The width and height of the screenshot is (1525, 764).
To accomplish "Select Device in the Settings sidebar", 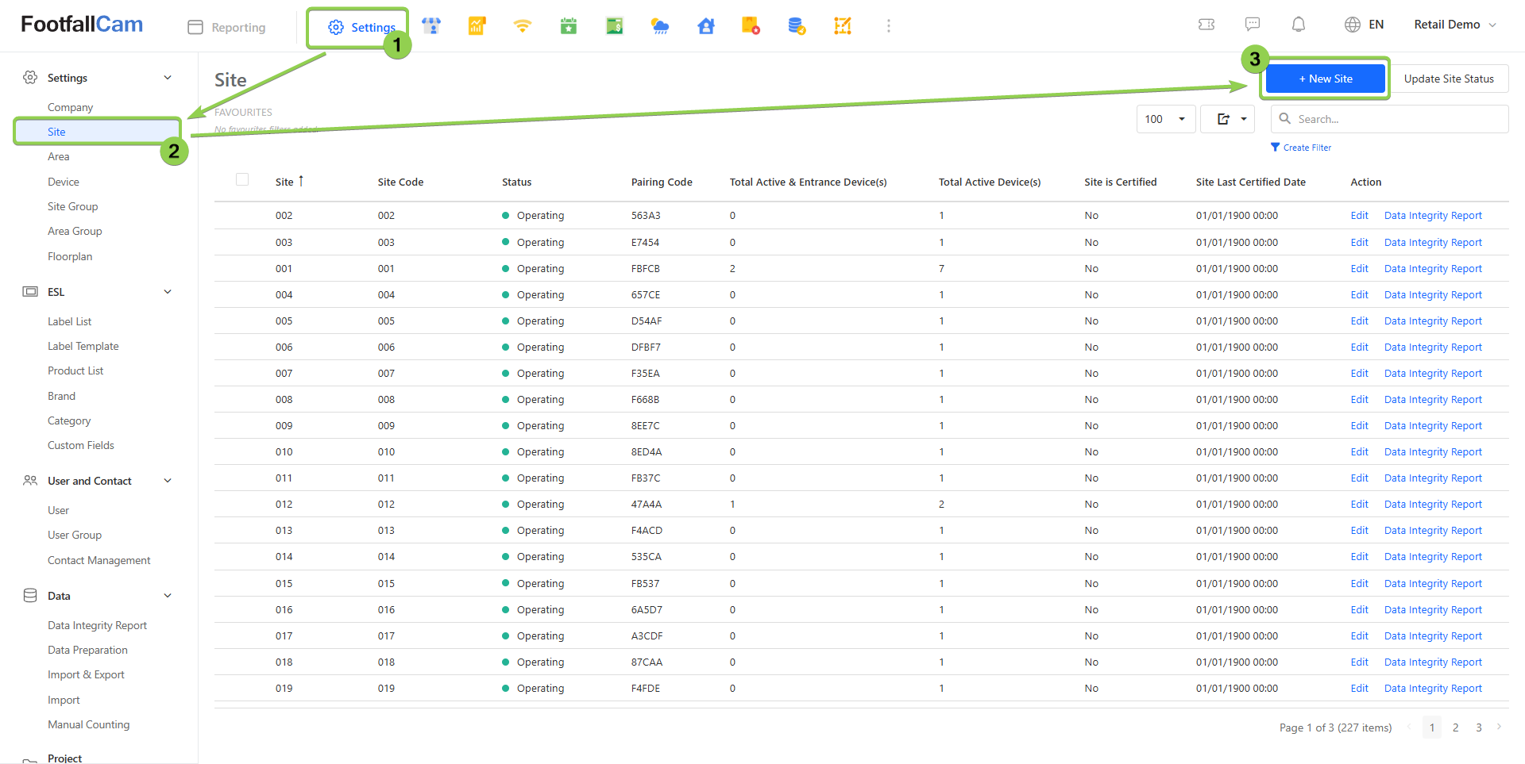I will coord(64,182).
